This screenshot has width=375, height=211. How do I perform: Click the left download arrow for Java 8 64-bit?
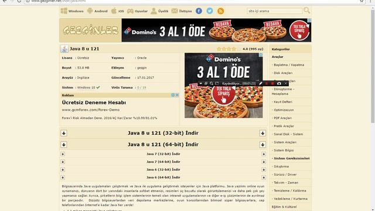pyautogui.click(x=64, y=145)
